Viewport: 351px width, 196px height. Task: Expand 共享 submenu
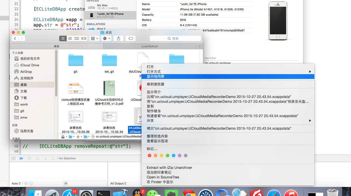pos(228,121)
